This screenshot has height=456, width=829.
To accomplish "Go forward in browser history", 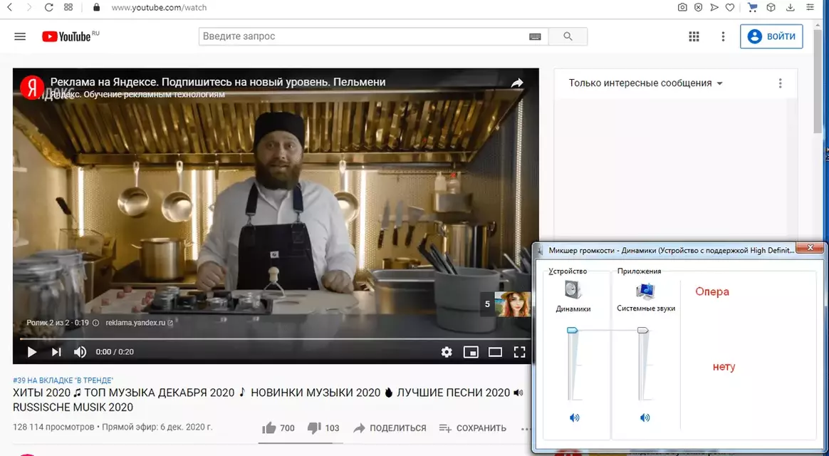I will pyautogui.click(x=29, y=7).
